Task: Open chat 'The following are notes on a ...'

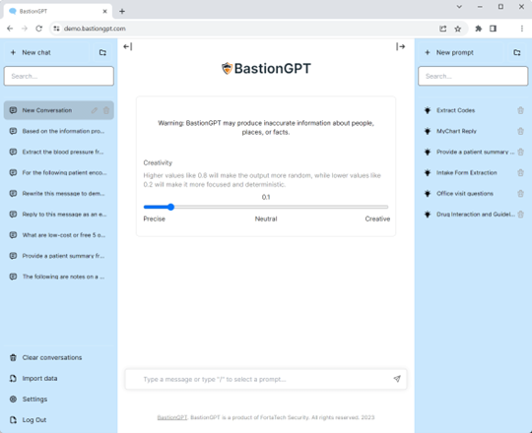Action: coord(59,277)
